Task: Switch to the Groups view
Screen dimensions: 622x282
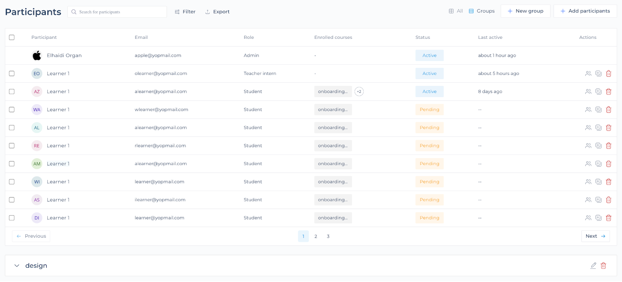Action: click(482, 11)
